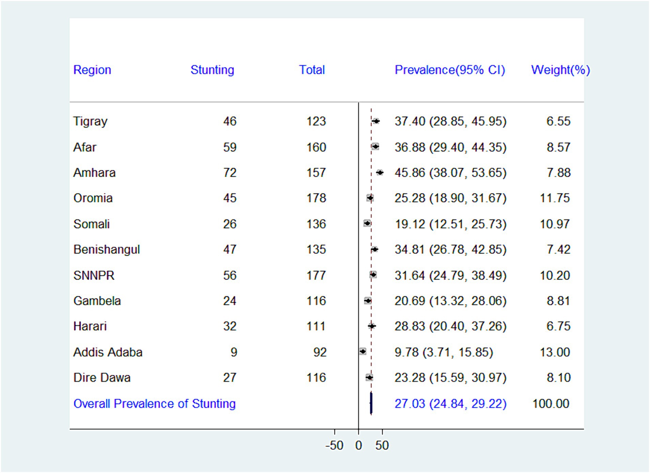
Task: Click Tigray total 123
Action: pos(316,121)
